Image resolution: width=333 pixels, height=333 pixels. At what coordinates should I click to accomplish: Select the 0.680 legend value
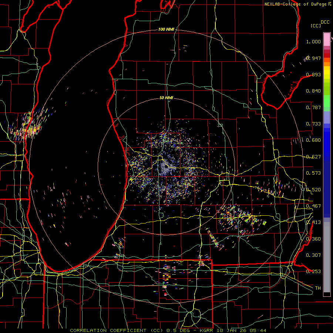[x=313, y=140]
